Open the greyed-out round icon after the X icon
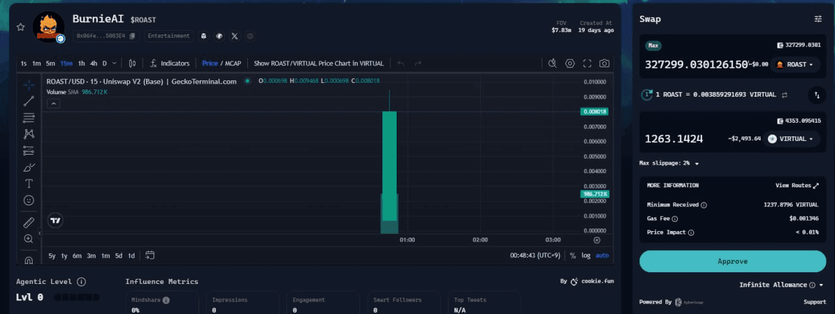Image resolution: width=835 pixels, height=314 pixels. click(x=250, y=36)
